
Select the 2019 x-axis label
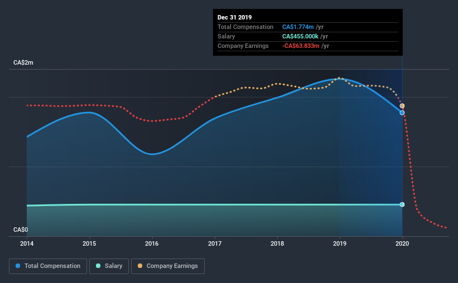[340, 243]
